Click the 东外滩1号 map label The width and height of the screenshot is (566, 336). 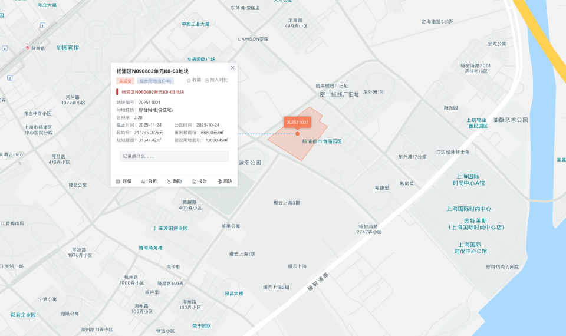pos(373,92)
